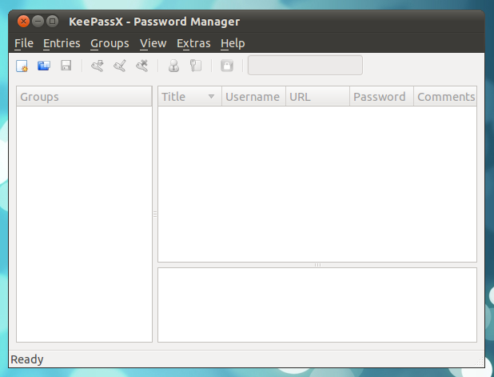Click the sort arrow in the Title column
This screenshot has height=377, width=494.
(x=211, y=97)
